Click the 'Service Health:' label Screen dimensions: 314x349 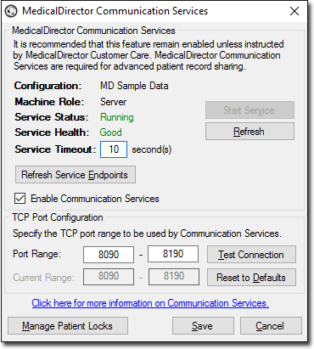tap(52, 132)
